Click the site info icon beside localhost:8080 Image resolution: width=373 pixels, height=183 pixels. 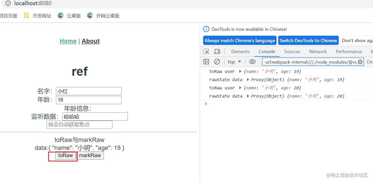(8, 3)
